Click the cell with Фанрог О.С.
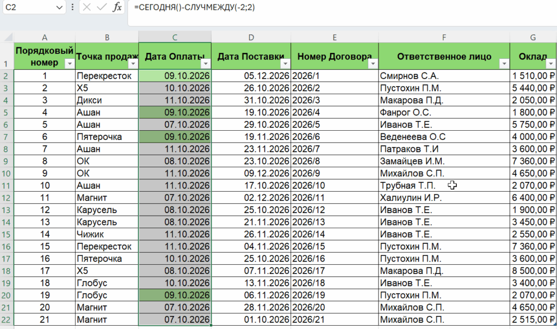The image size is (557, 329). (x=444, y=112)
